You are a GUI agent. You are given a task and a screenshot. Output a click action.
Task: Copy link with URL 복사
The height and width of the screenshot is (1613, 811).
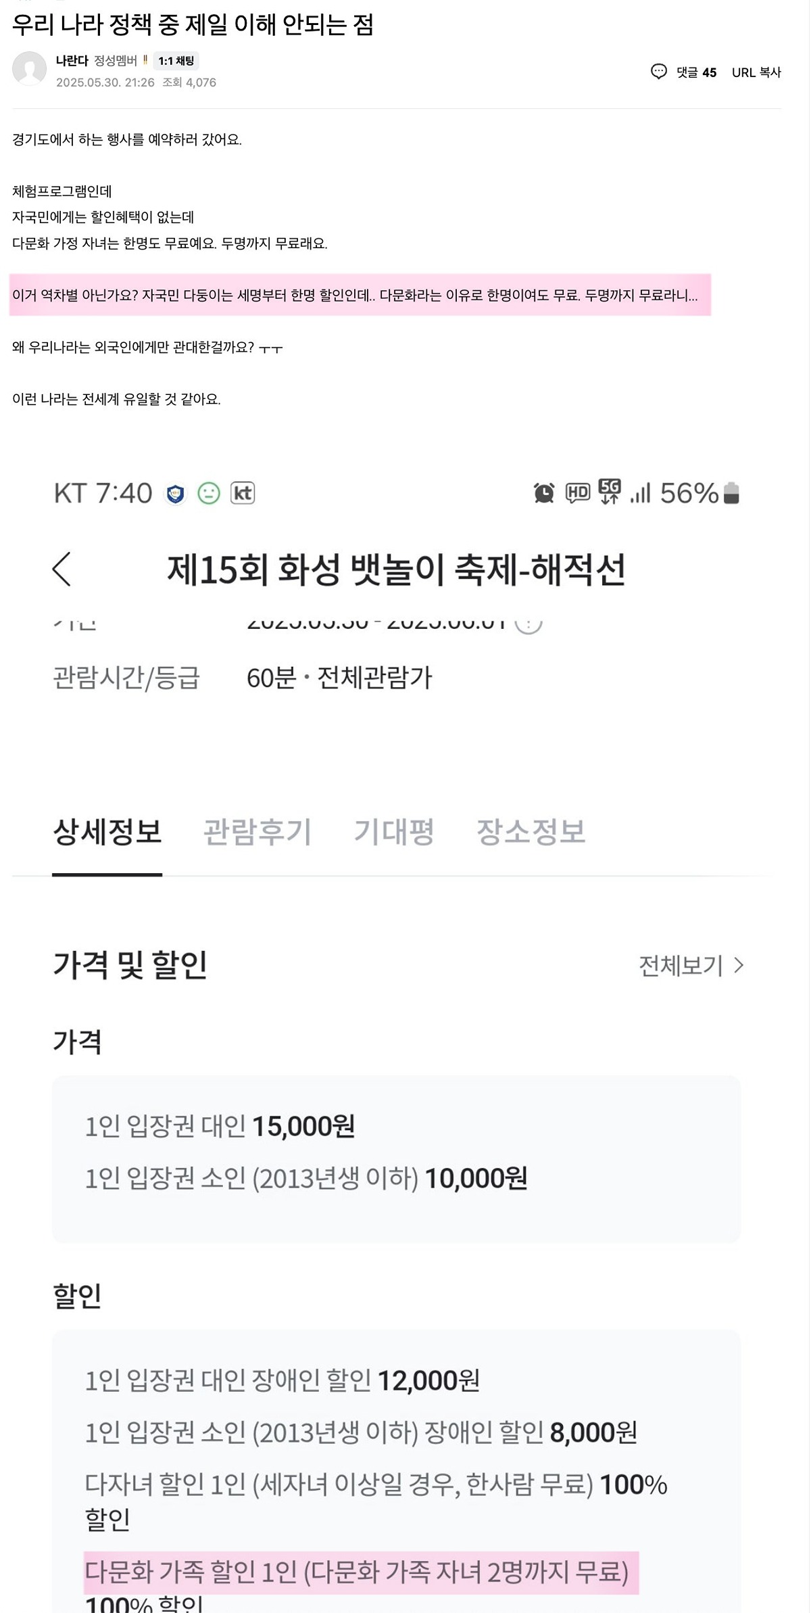click(756, 72)
